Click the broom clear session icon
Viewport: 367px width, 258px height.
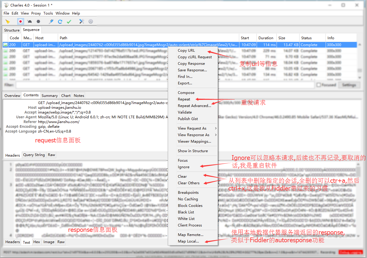tap(8, 21)
